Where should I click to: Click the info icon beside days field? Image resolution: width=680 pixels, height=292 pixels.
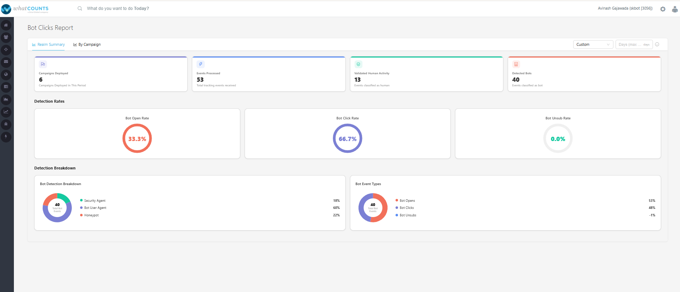(657, 44)
